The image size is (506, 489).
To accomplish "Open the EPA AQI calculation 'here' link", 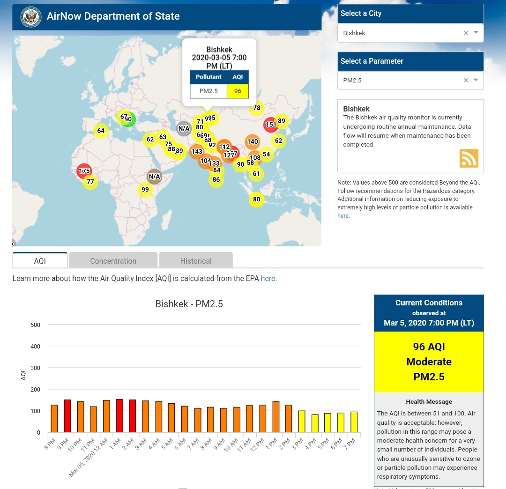I will point(268,279).
